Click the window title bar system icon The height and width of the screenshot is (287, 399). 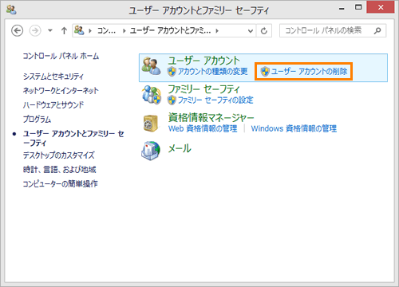pos(12,10)
